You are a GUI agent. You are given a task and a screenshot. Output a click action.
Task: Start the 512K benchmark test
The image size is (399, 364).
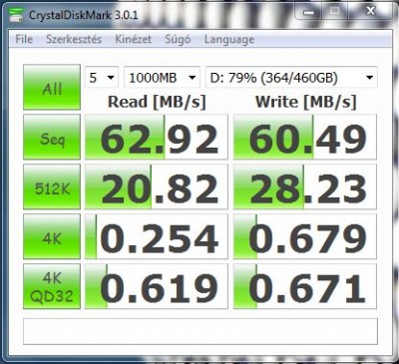click(x=52, y=186)
